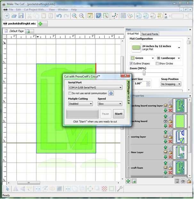Expand the New Layer tree item

[128, 152]
